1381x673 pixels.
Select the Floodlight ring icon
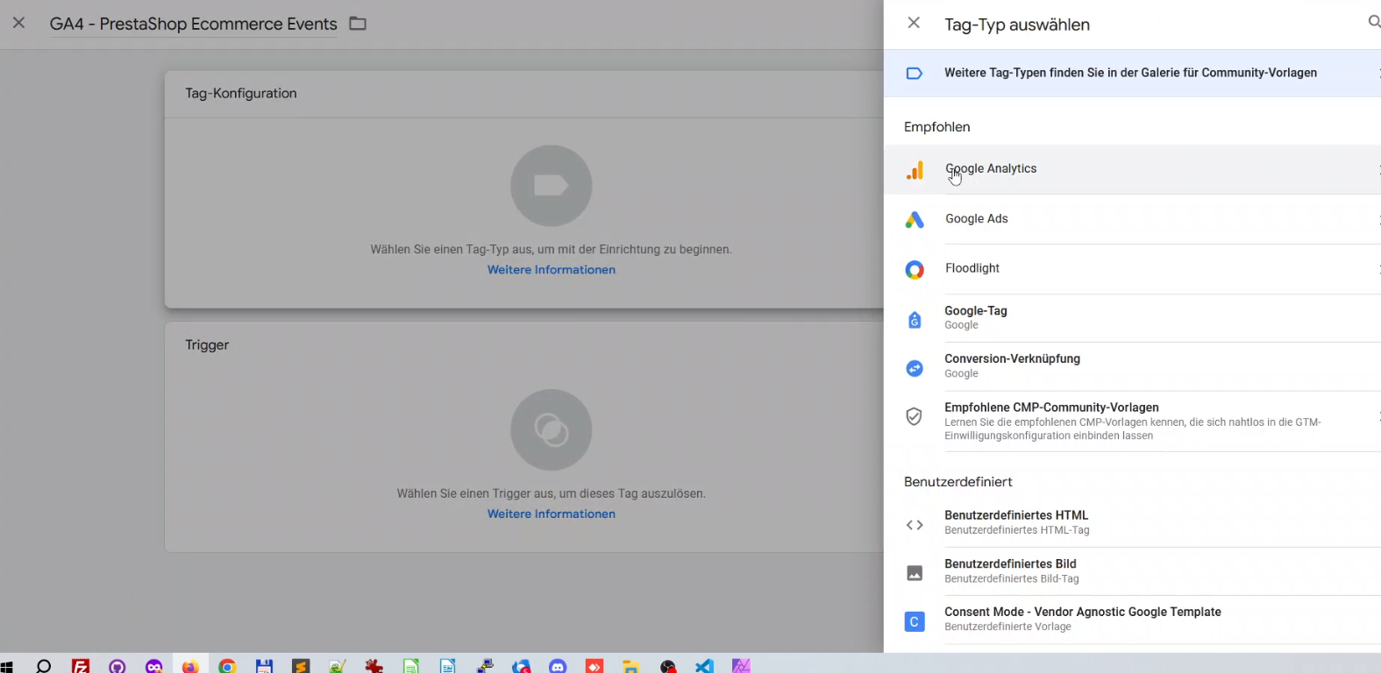[x=915, y=270]
